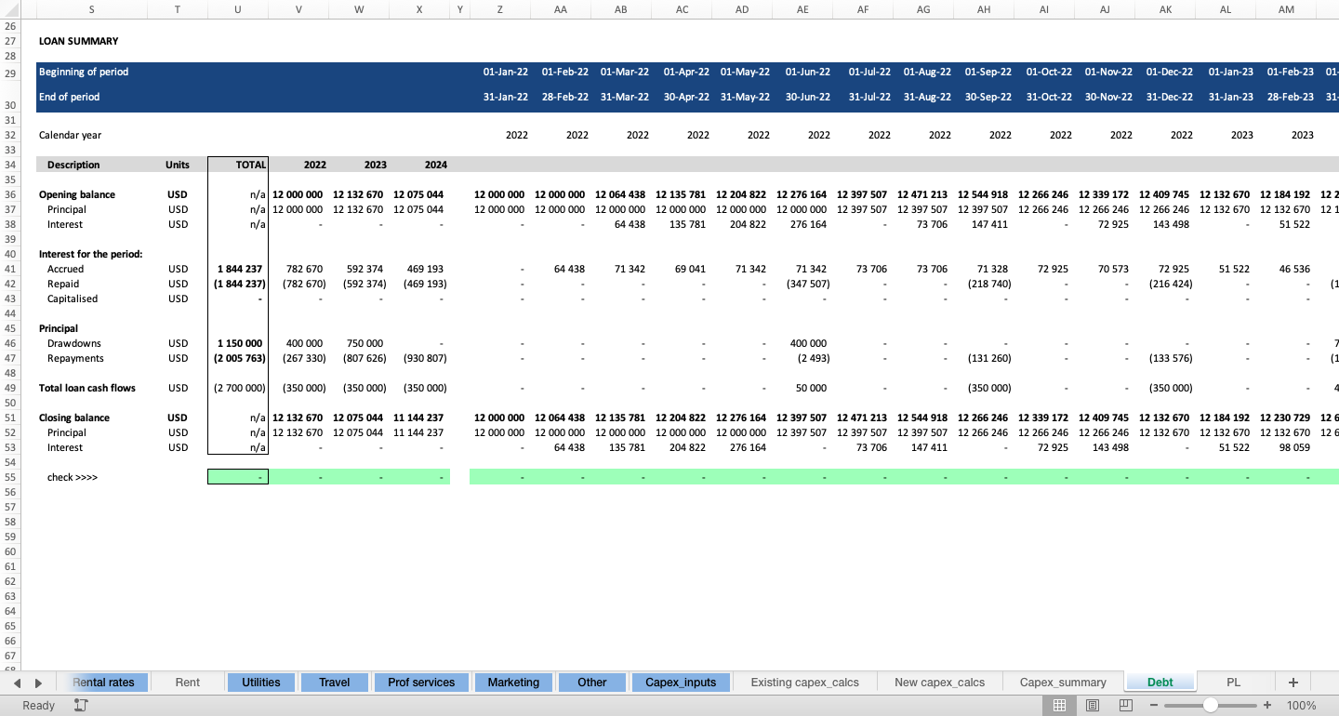Select column S header

tap(91, 8)
